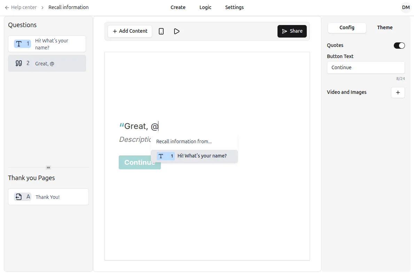Click the Thank You page exit icon
The height and width of the screenshot is (275, 414).
click(x=19, y=197)
